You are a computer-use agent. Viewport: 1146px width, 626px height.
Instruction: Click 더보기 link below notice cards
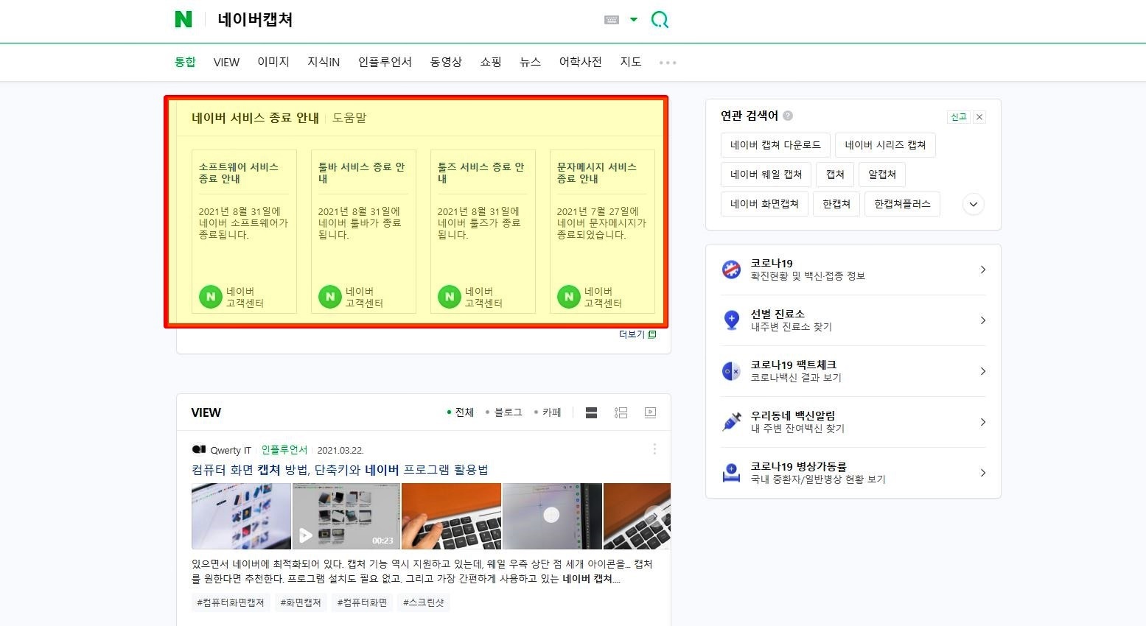637,334
